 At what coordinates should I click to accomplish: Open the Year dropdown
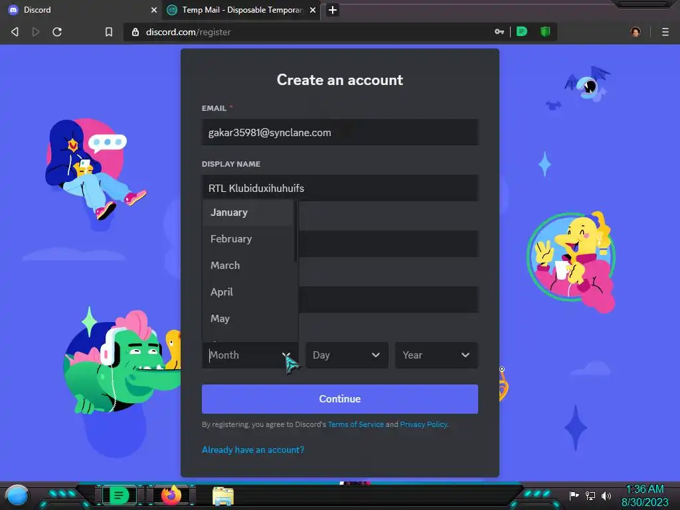pos(437,355)
